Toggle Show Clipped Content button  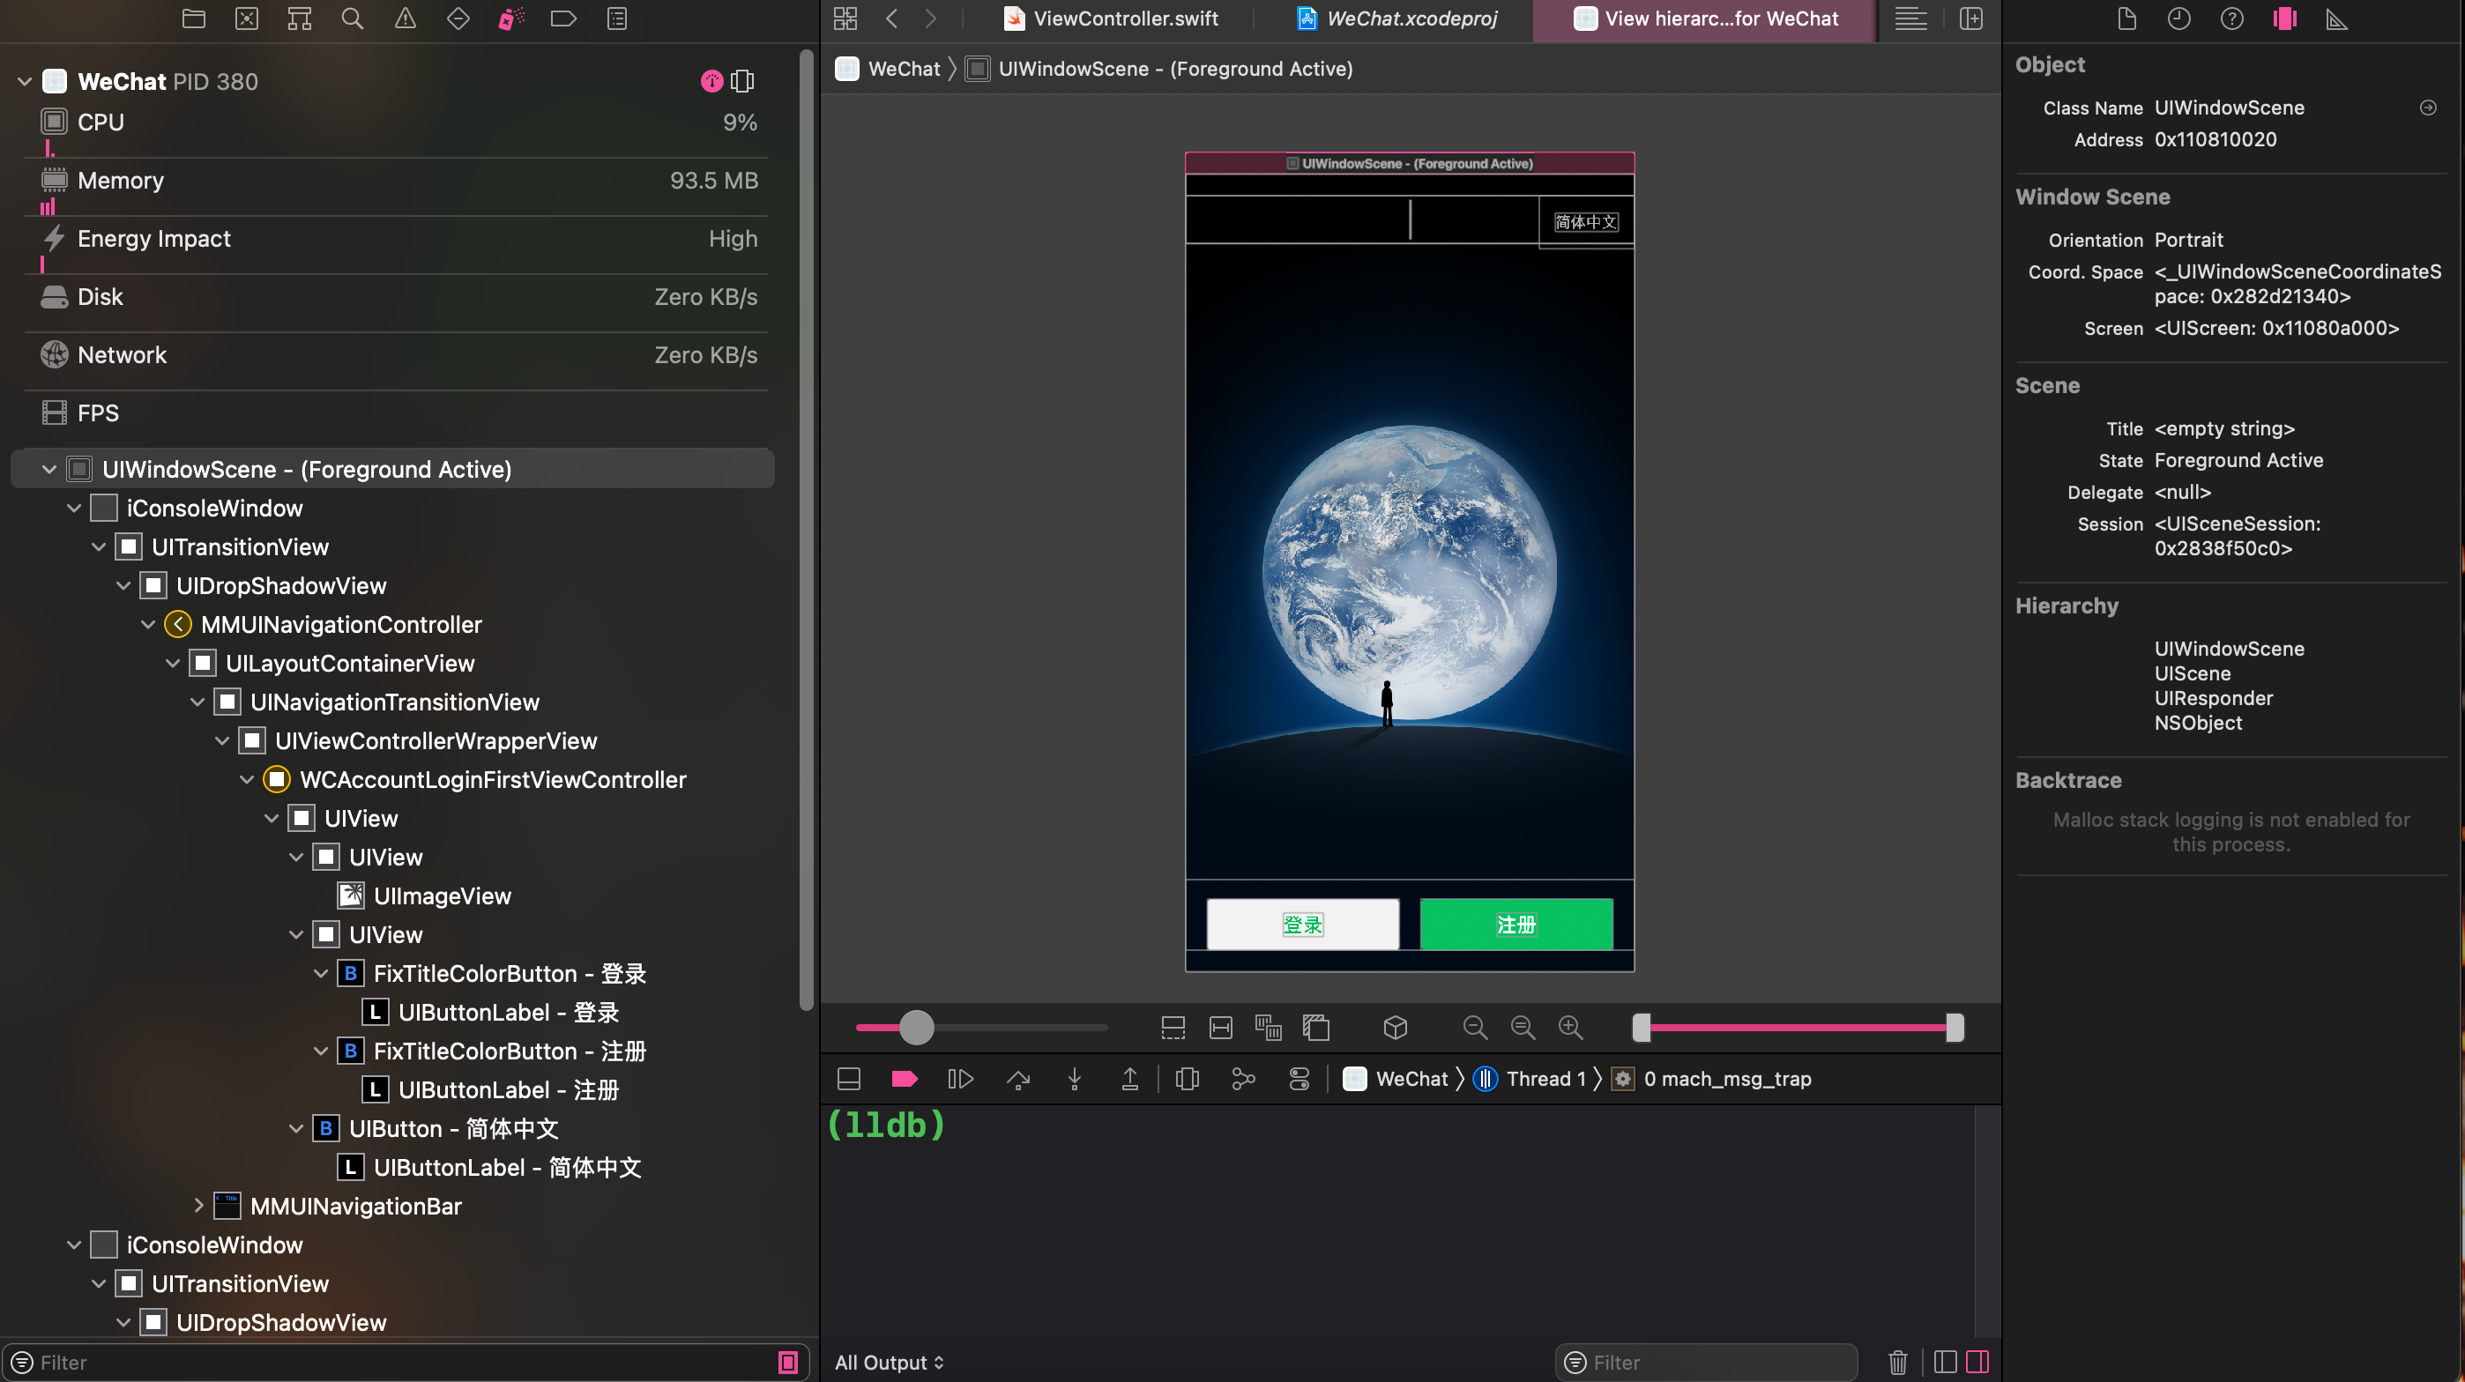click(x=1173, y=1027)
